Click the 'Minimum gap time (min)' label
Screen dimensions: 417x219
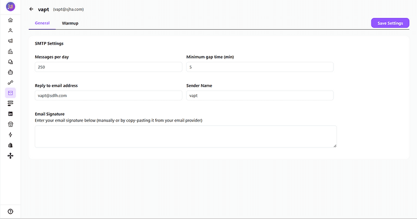(210, 57)
